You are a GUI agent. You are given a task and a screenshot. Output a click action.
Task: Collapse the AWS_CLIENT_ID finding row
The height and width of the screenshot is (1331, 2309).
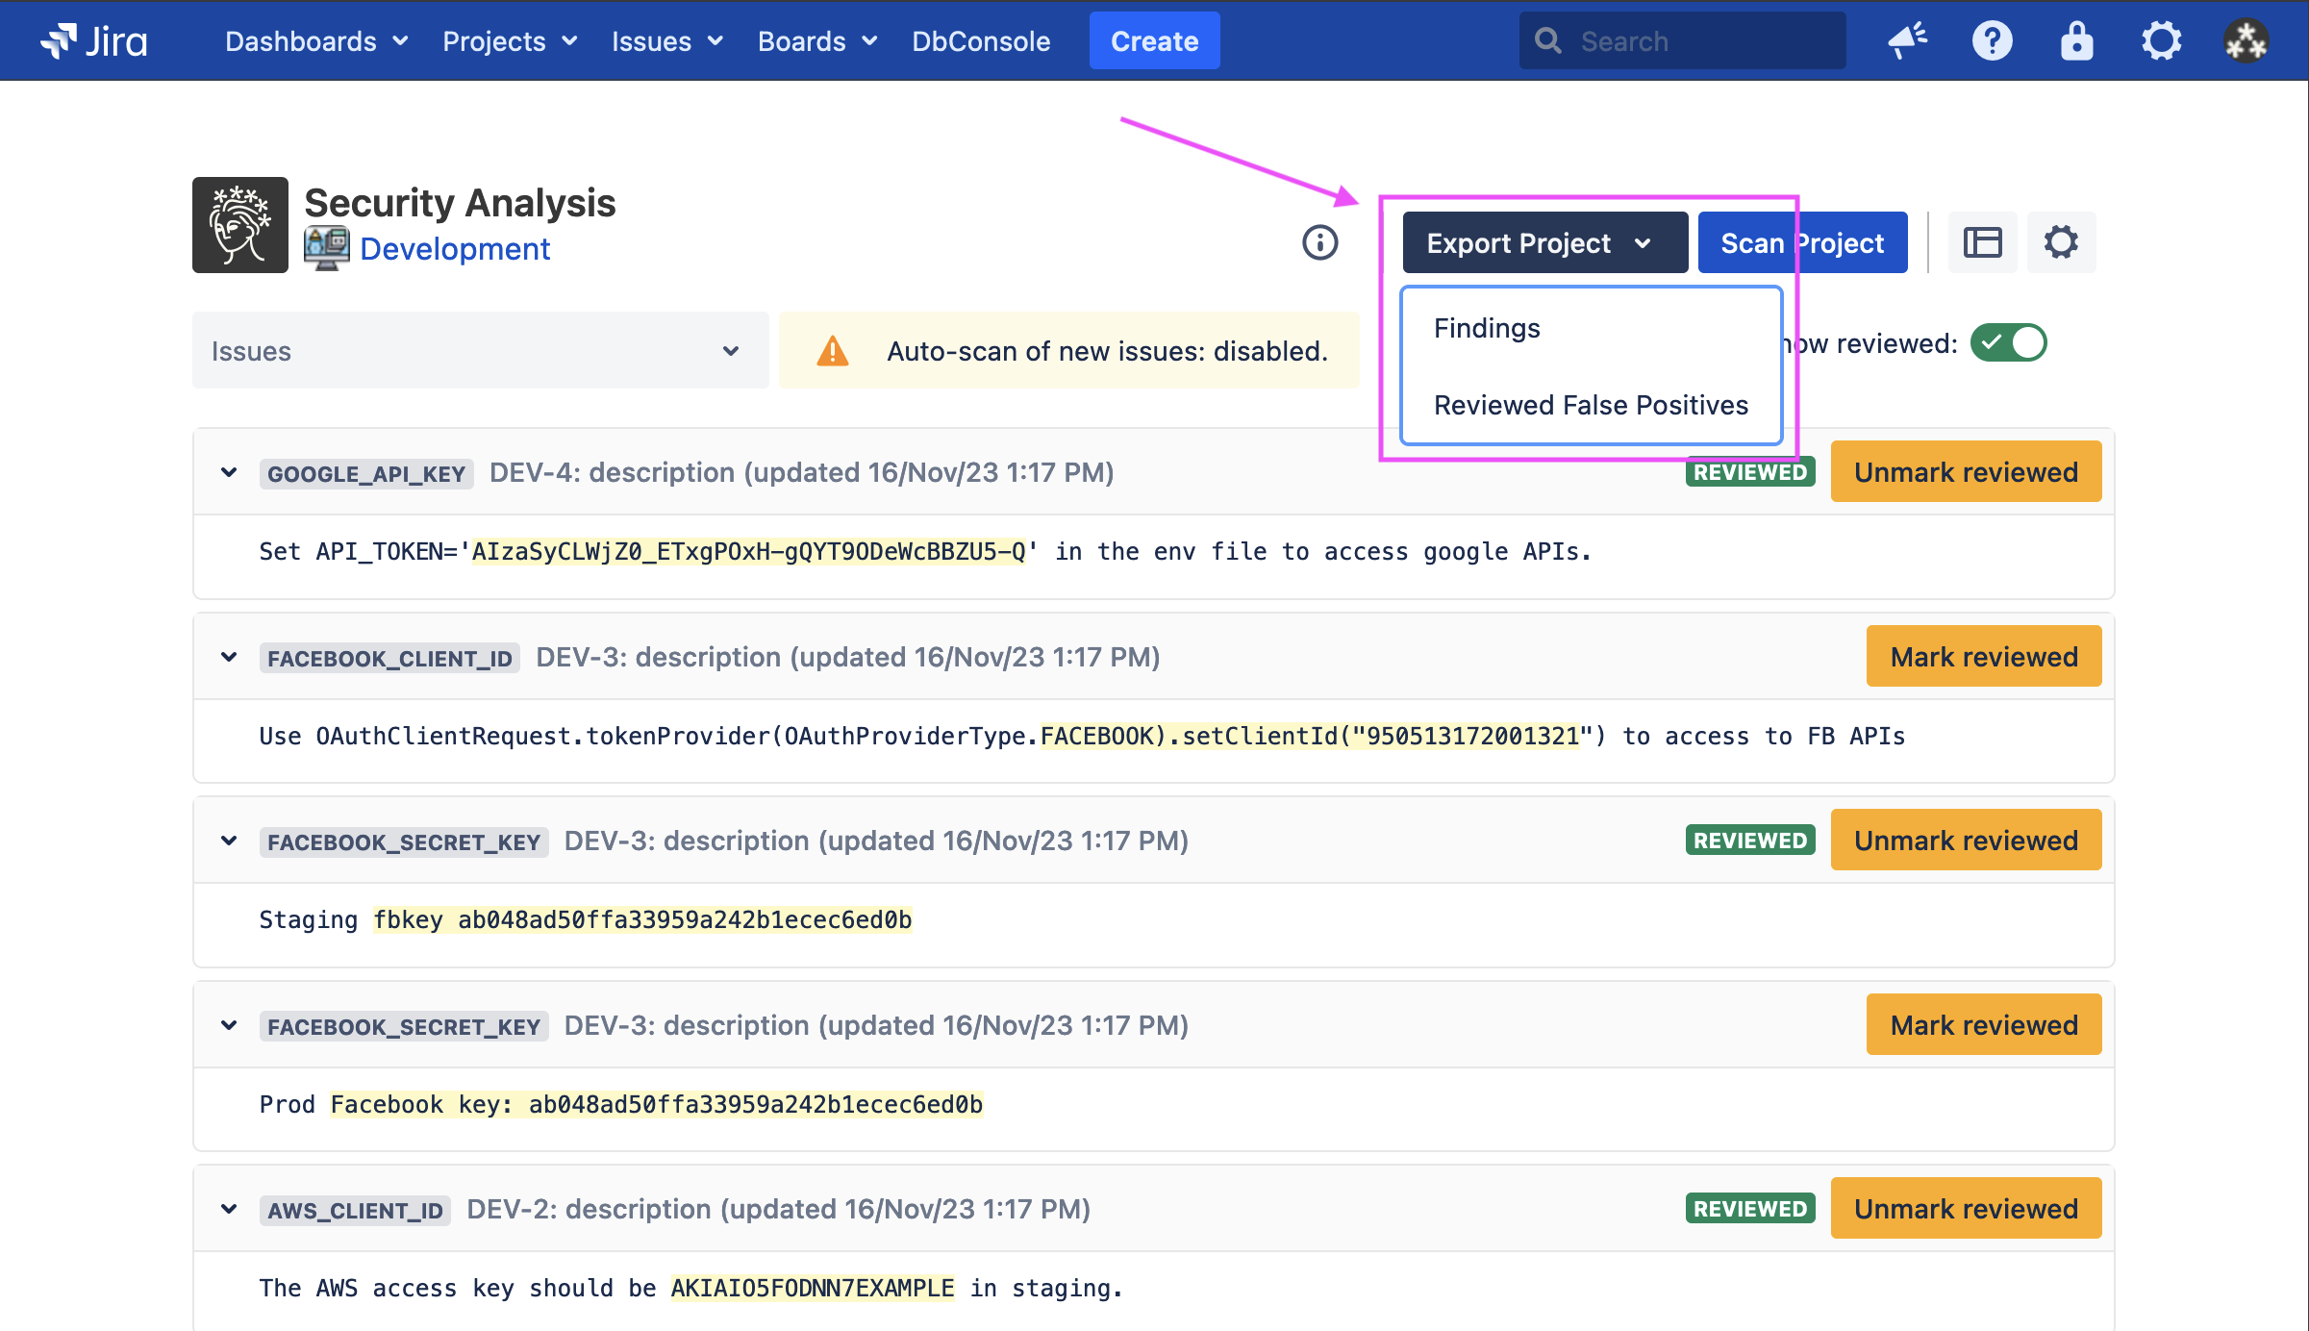[229, 1209]
